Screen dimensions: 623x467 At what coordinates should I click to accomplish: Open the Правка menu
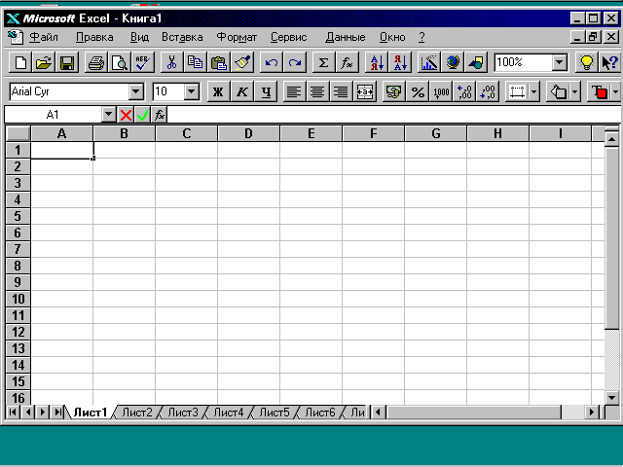(94, 37)
